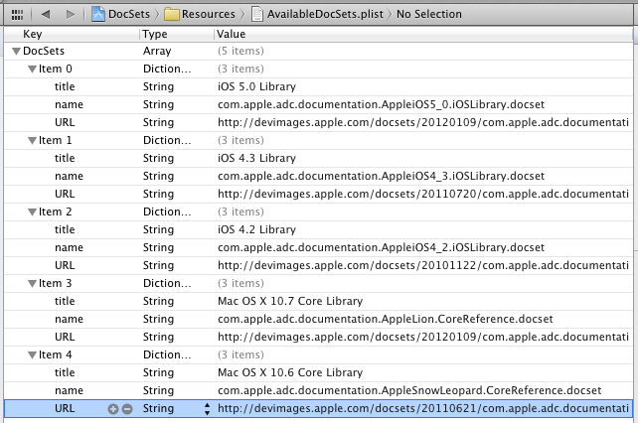Image resolution: width=638 pixels, height=423 pixels.
Task: Click the Resources folder icon in breadcrumb
Action: [x=171, y=14]
